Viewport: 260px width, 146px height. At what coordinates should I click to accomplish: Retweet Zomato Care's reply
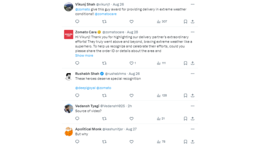click(104, 63)
